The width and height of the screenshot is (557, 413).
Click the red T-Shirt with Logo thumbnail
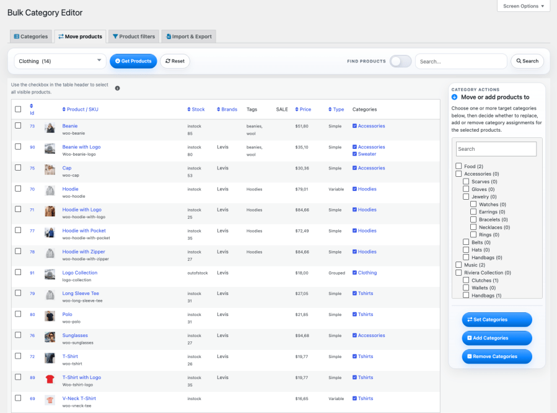pyautogui.click(x=50, y=379)
